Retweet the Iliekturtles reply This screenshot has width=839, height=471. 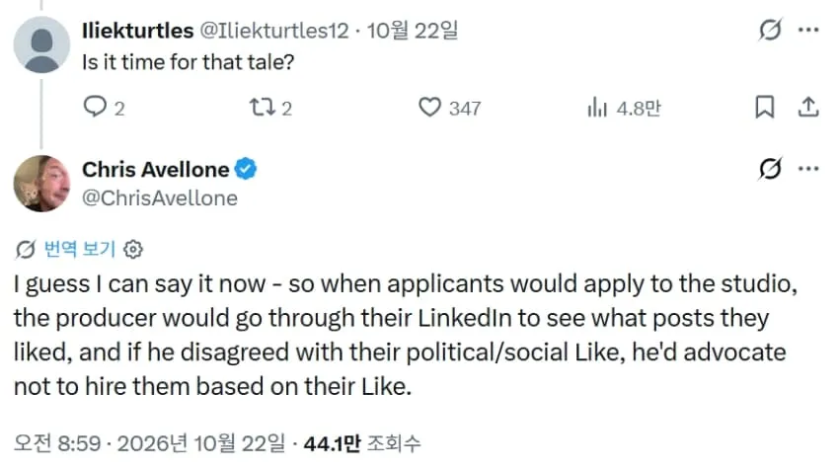coord(270,108)
